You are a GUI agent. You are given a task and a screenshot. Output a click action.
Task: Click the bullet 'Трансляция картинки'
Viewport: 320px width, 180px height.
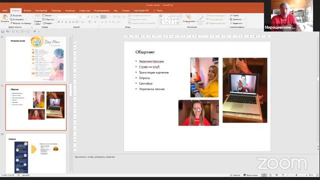tap(153, 72)
